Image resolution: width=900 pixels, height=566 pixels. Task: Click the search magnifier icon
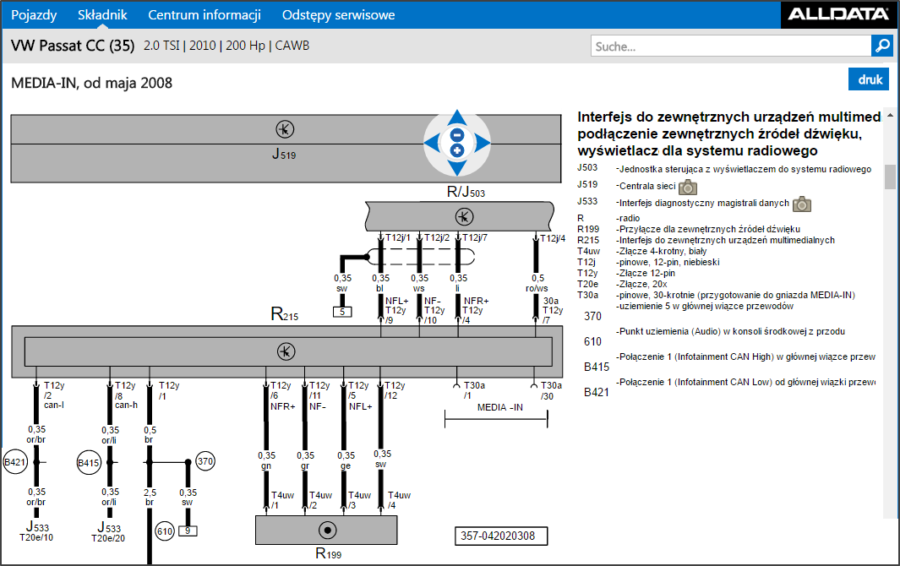click(881, 46)
